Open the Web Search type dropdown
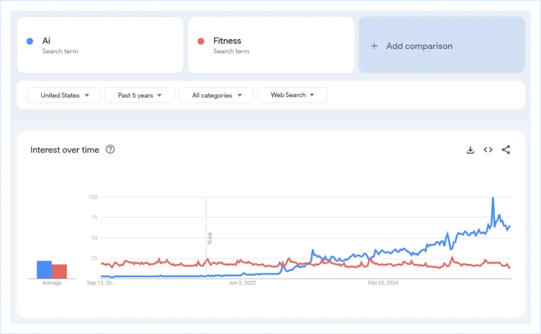The width and height of the screenshot is (541, 334). click(x=292, y=95)
